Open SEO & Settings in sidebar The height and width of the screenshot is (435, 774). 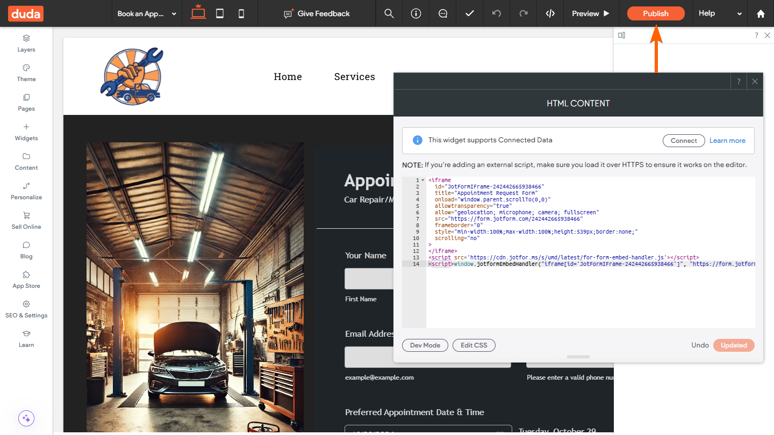[x=26, y=309]
